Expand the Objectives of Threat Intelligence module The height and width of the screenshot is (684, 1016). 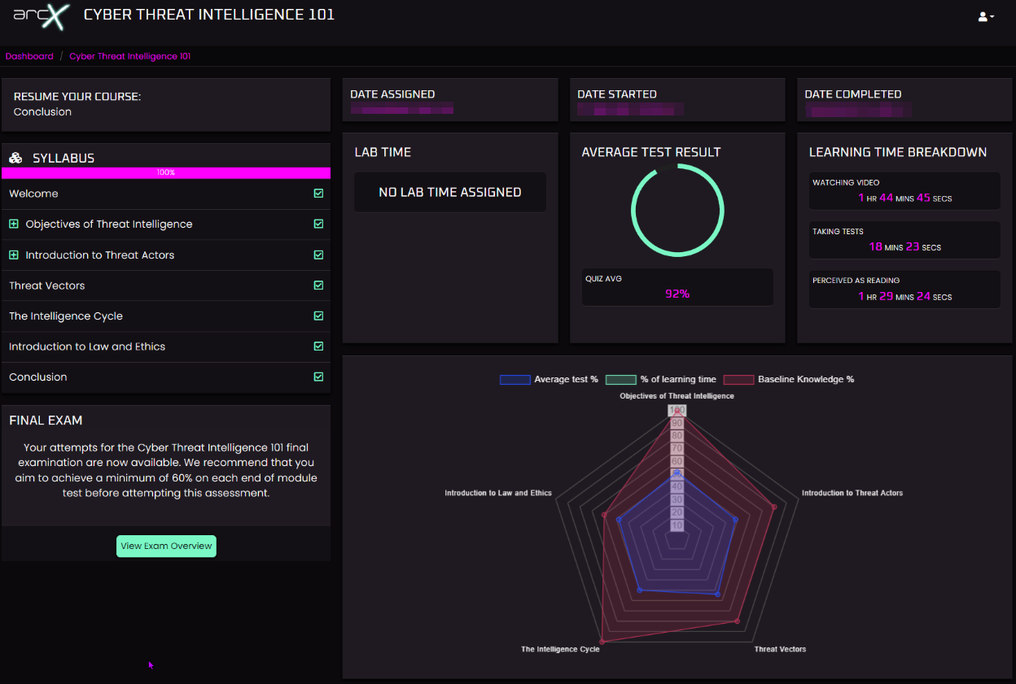pyautogui.click(x=13, y=224)
